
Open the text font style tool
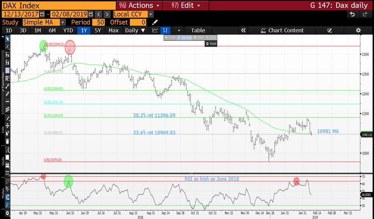(7, 150)
